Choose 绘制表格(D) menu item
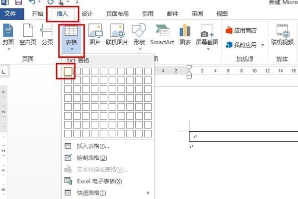This screenshot has height=199, width=298. [x=108, y=158]
